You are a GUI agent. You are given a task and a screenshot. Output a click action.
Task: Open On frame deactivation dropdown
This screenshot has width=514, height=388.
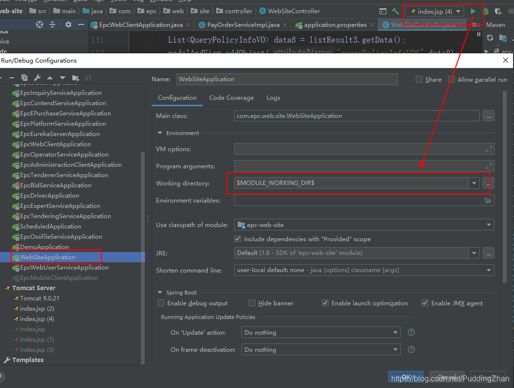tap(321, 350)
